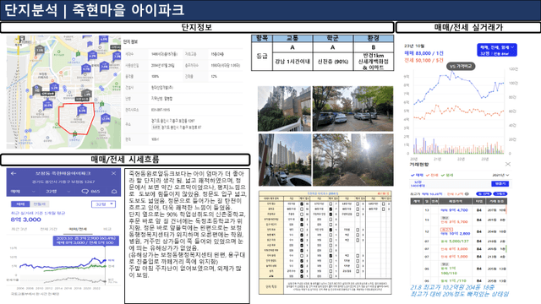Open the complex entrance photo thumbnail
The height and width of the screenshot is (304, 541).
pos(284,109)
